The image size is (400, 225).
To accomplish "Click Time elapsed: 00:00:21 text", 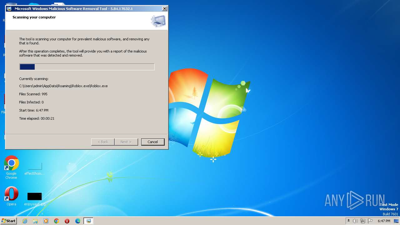I will point(37,118).
